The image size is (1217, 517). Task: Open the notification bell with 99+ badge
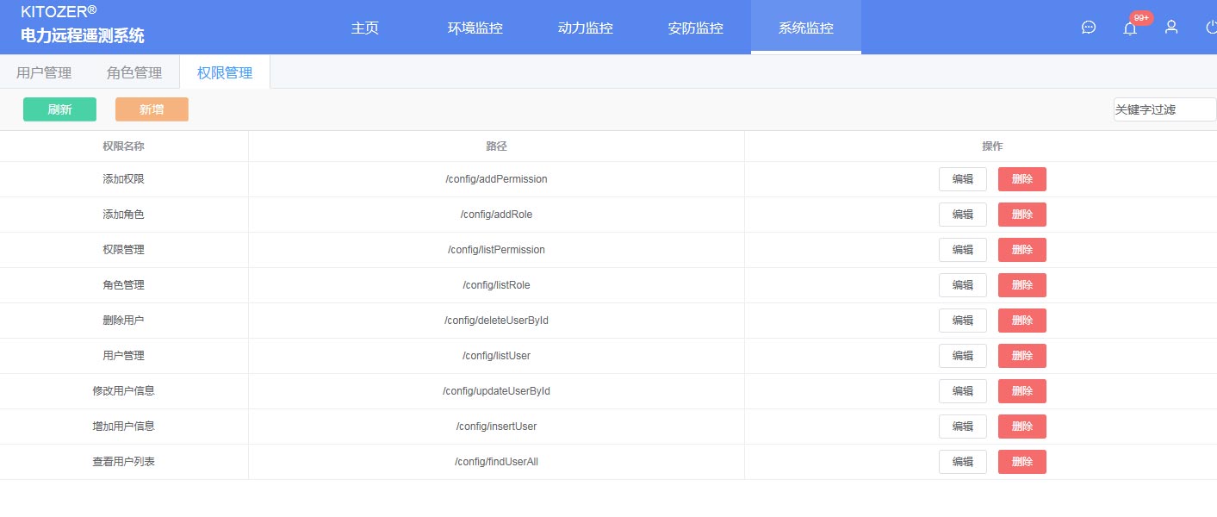[1130, 28]
